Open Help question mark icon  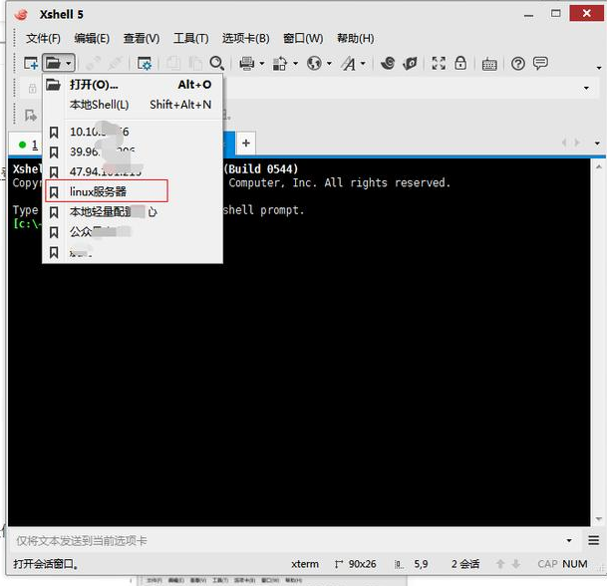coord(518,64)
